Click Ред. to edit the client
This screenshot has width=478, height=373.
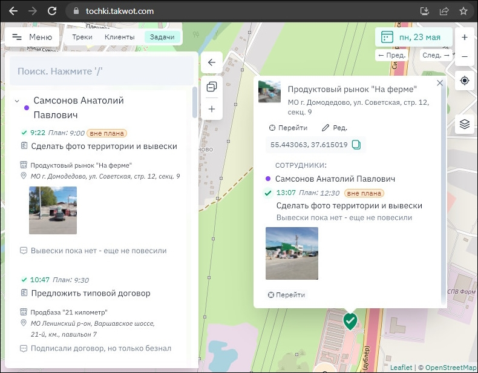click(334, 128)
